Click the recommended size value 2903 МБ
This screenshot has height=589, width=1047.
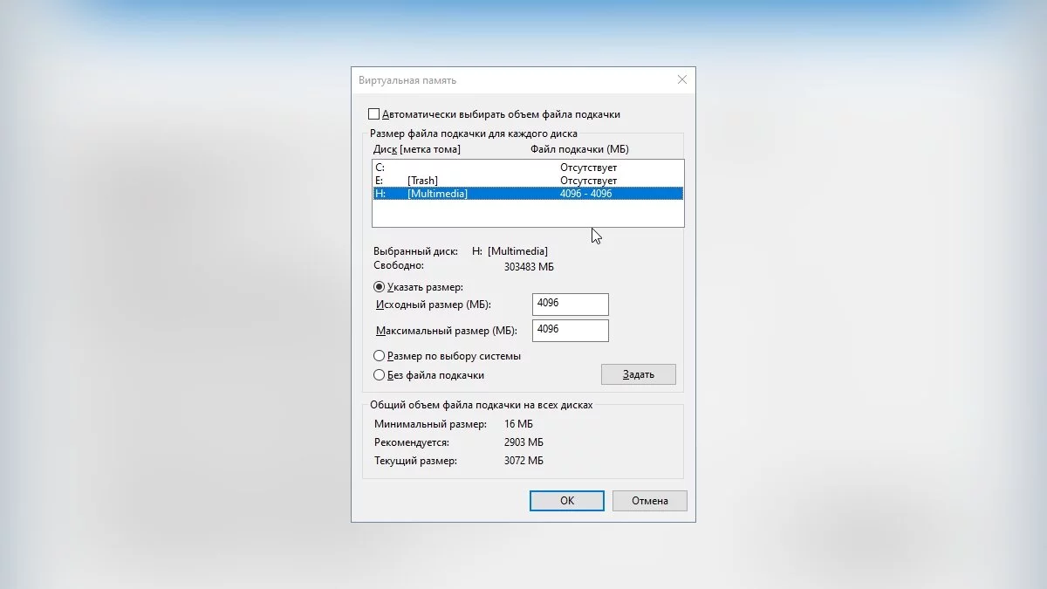(x=523, y=442)
